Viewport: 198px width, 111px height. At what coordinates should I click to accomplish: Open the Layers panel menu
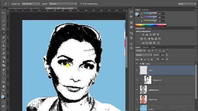pyautogui.click(x=196, y=47)
